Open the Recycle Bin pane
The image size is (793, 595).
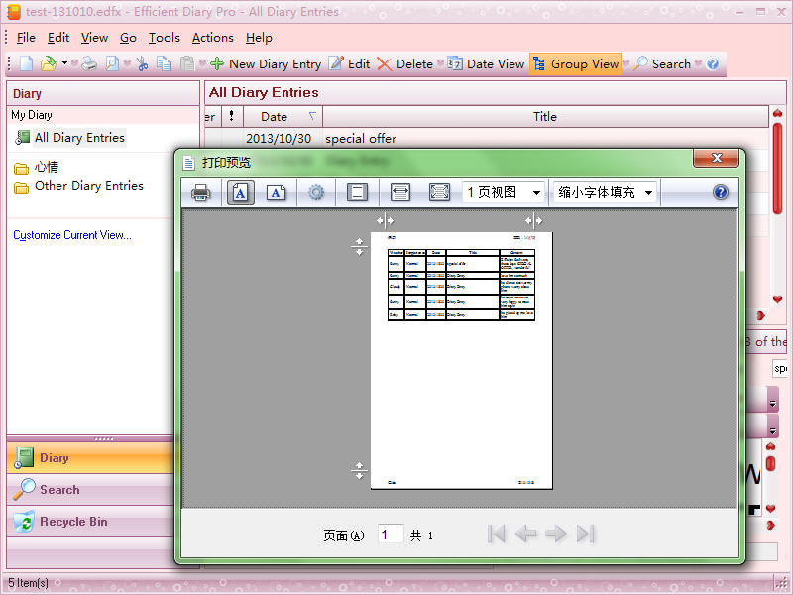(x=72, y=522)
